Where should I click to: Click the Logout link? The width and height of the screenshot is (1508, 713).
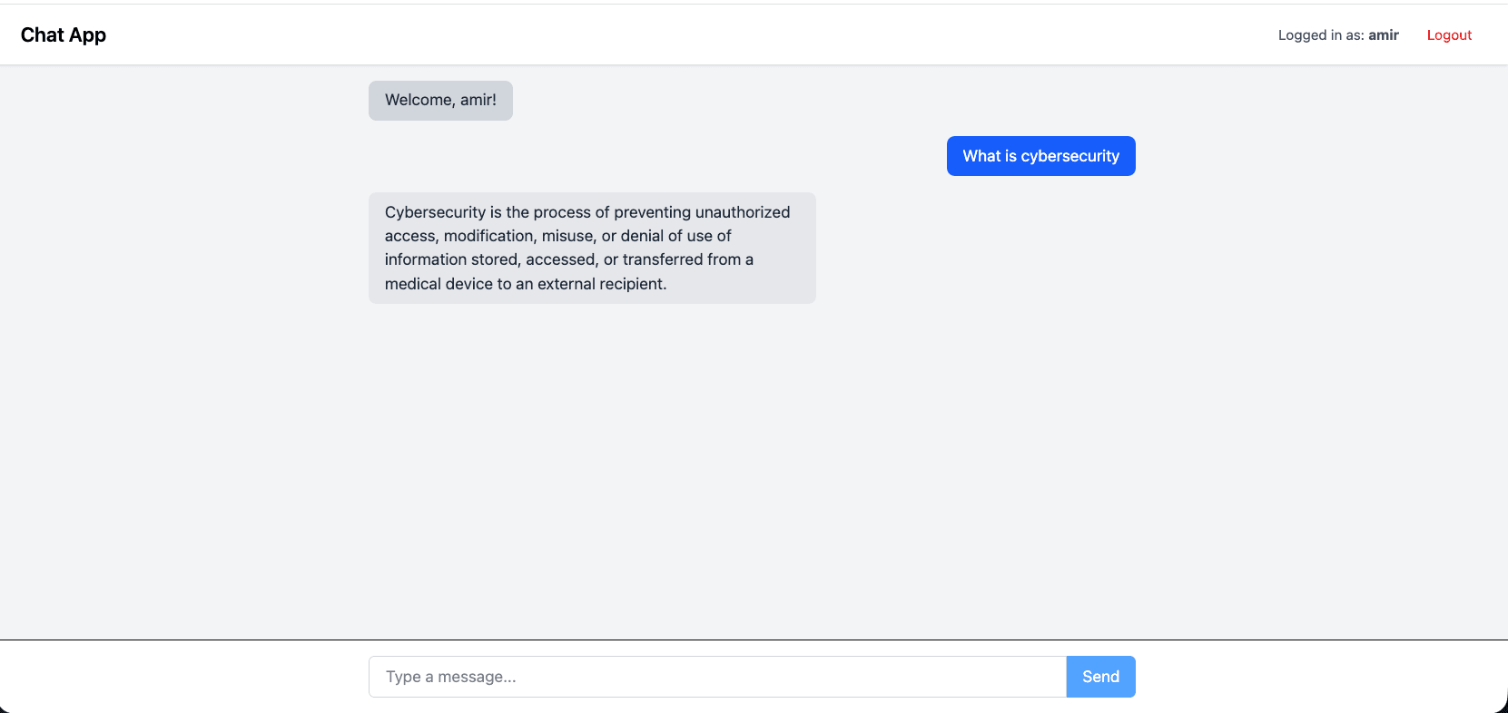coord(1449,35)
